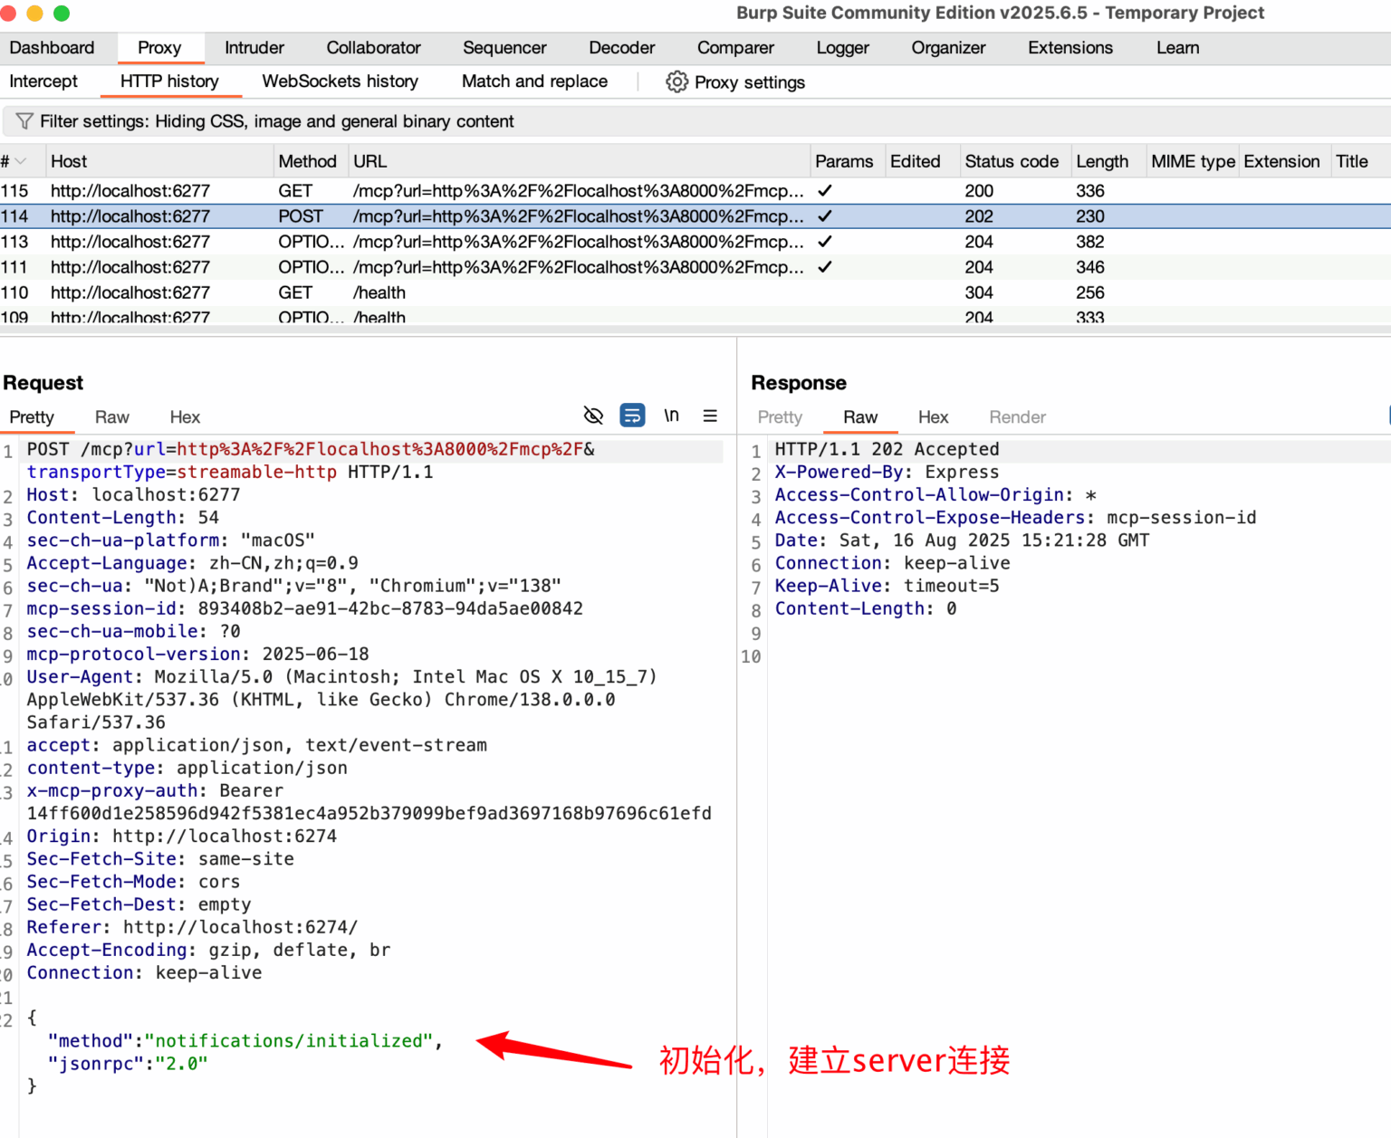Viewport: 1391px width, 1138px height.
Task: Enable newline character display with \n toggle
Action: click(671, 416)
